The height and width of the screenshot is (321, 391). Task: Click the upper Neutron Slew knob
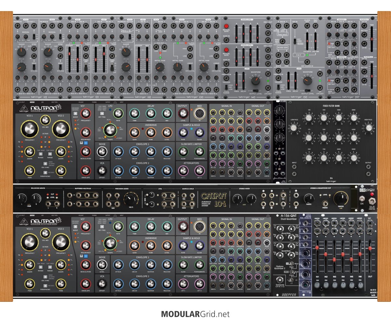183,152
